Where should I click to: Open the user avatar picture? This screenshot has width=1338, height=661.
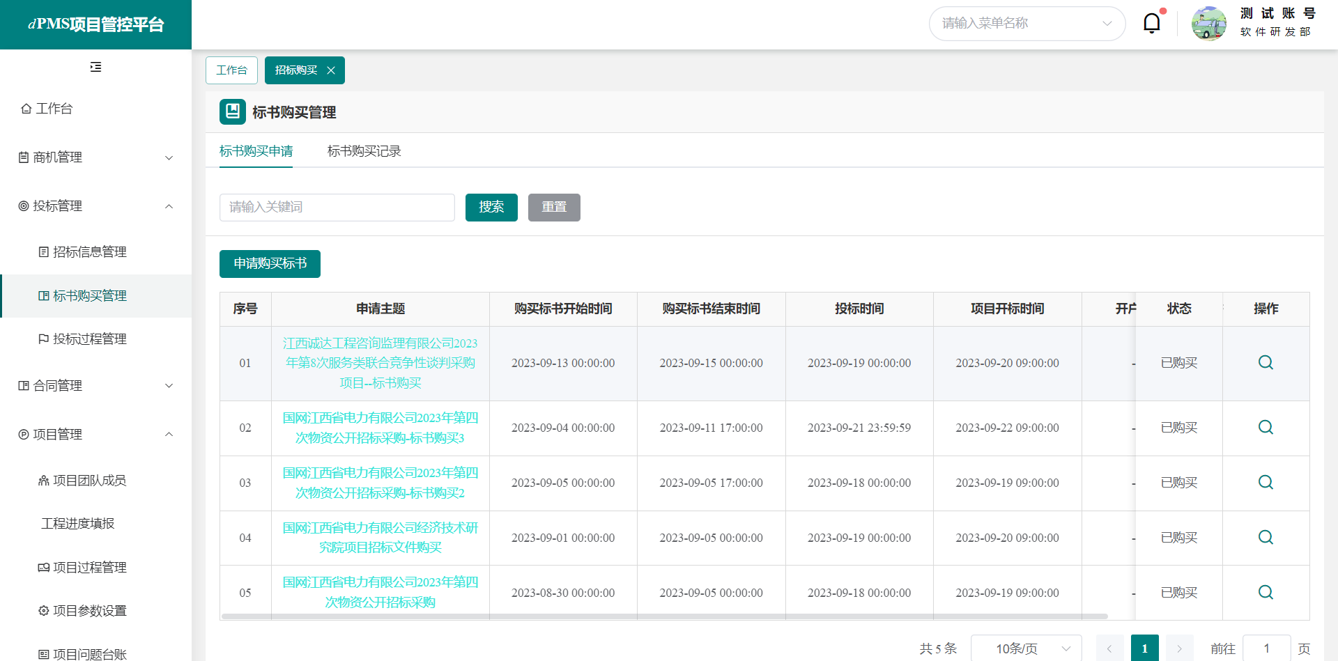(1209, 24)
